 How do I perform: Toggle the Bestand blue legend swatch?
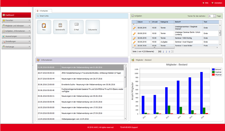213,69
